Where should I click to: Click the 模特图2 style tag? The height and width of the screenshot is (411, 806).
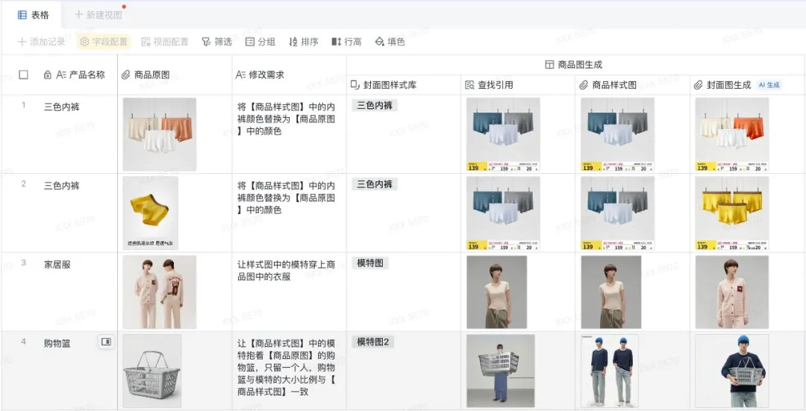(x=372, y=342)
